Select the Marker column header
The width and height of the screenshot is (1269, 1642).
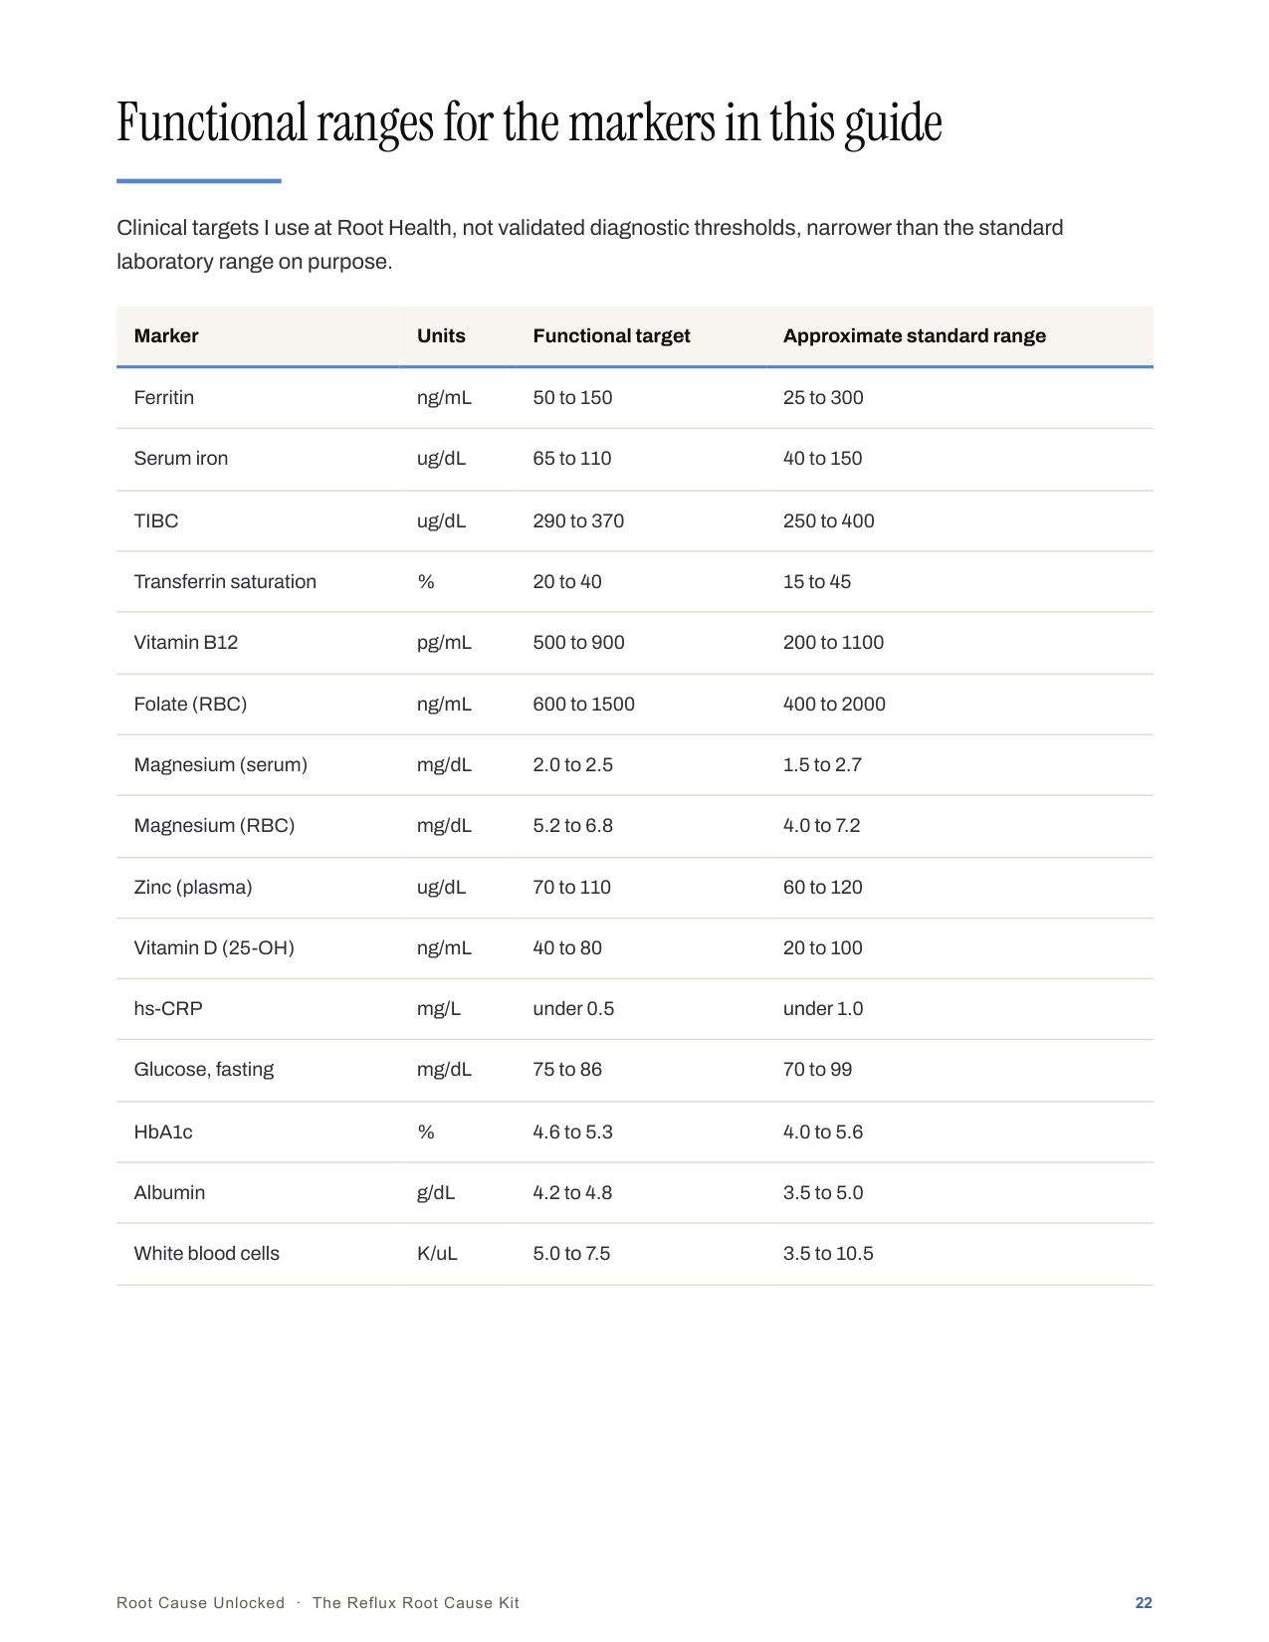(x=166, y=336)
